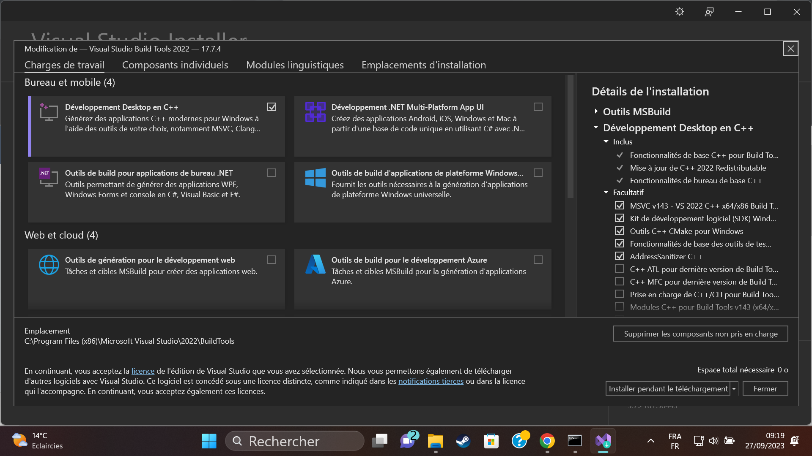Click the volume icon in system tray

click(714, 441)
